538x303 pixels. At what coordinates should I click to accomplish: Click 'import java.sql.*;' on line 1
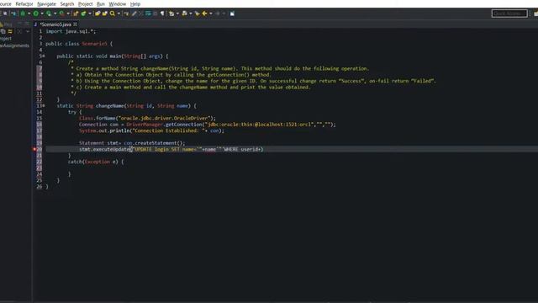(71, 31)
